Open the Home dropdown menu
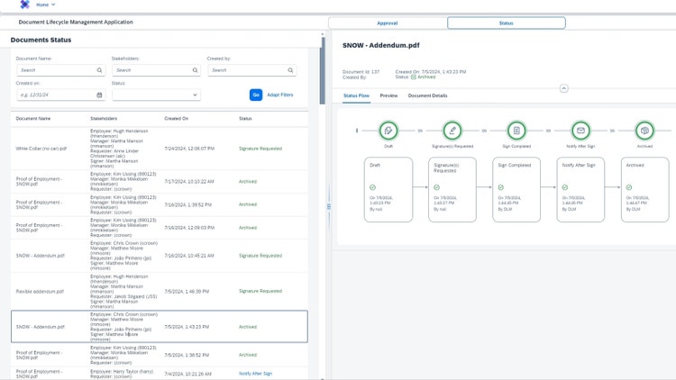676x380 pixels. coord(46,5)
